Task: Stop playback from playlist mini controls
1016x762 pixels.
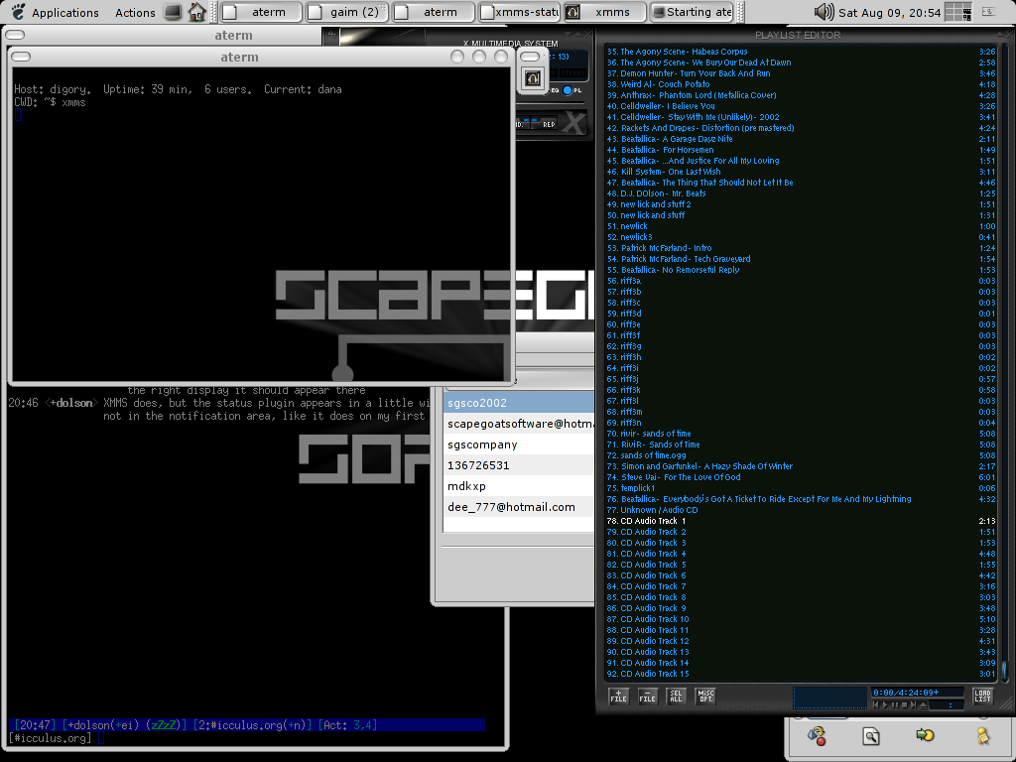Action: click(904, 705)
